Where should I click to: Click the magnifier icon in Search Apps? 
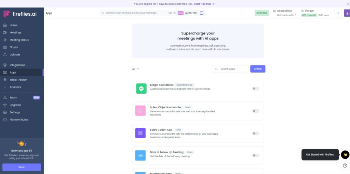(x=216, y=69)
